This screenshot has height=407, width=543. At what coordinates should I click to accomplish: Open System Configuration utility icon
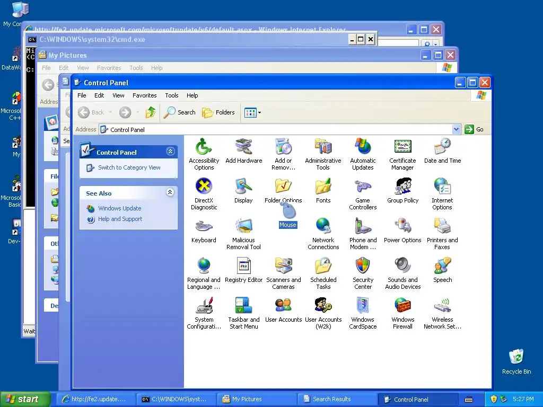204,313
